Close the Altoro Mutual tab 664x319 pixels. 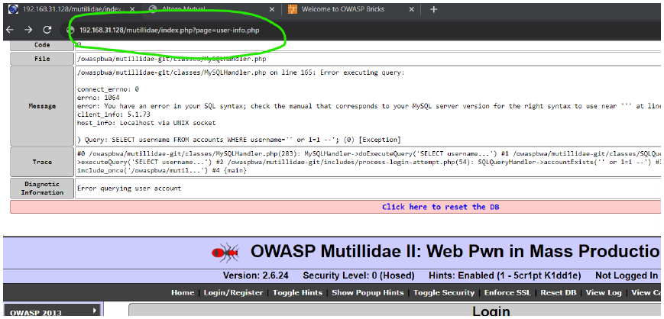click(x=271, y=9)
